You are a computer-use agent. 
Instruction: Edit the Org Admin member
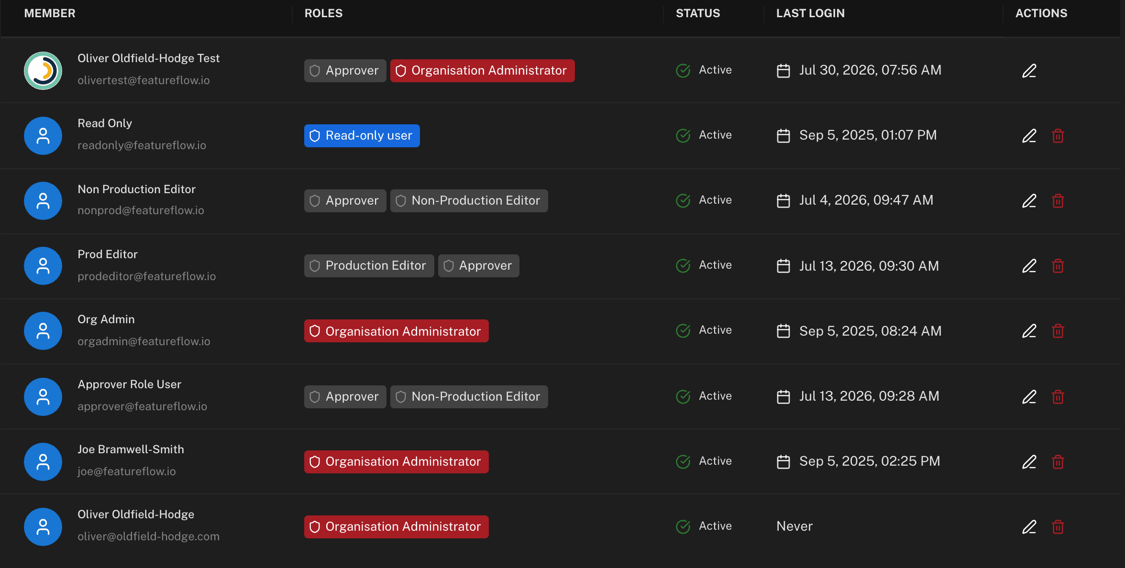pos(1029,331)
